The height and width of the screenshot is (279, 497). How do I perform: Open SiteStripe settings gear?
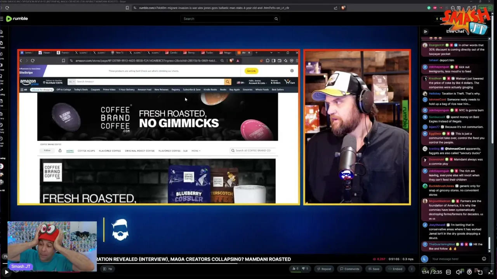(292, 71)
